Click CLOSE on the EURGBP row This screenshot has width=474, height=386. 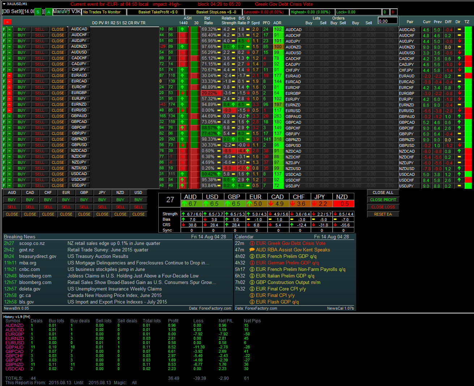point(58,93)
